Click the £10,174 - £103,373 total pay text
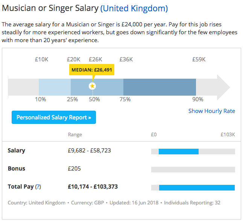Screen dimensions: 243x221 93,187
